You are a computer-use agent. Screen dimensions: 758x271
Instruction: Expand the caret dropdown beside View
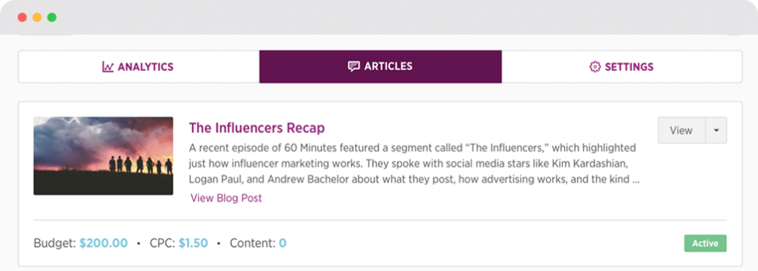click(x=716, y=130)
